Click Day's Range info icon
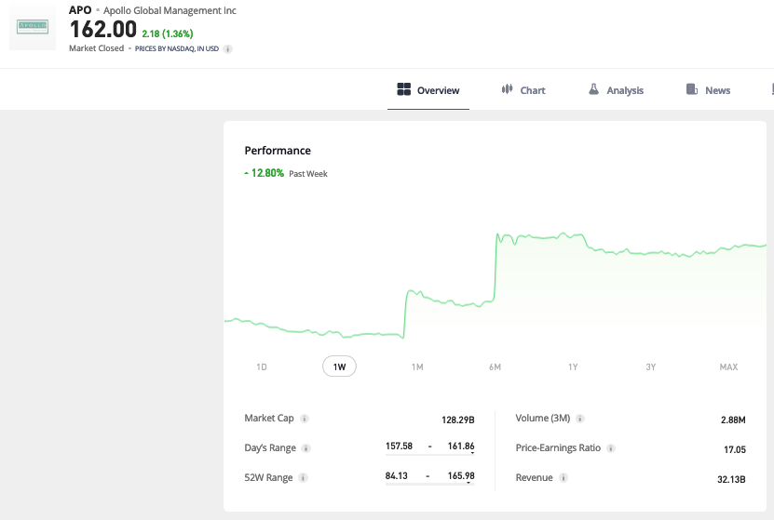This screenshot has width=774, height=520. (306, 448)
